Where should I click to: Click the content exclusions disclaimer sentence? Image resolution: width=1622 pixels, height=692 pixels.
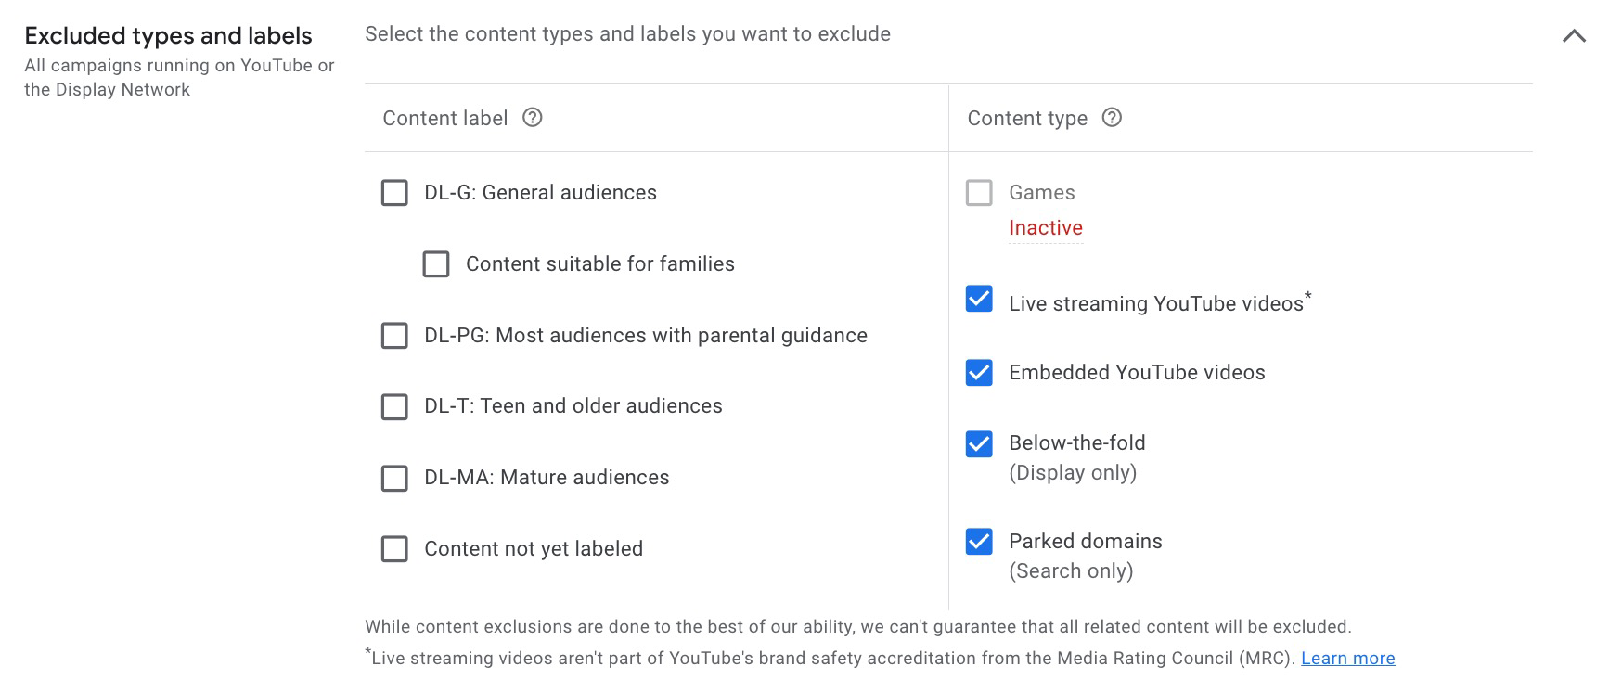coord(858,627)
